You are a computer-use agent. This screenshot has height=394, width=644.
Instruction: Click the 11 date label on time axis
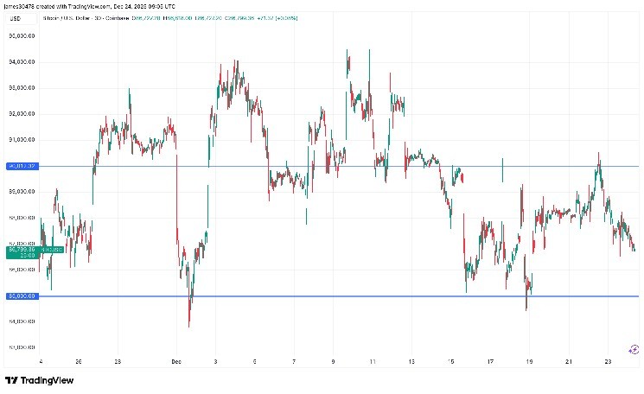click(x=372, y=361)
